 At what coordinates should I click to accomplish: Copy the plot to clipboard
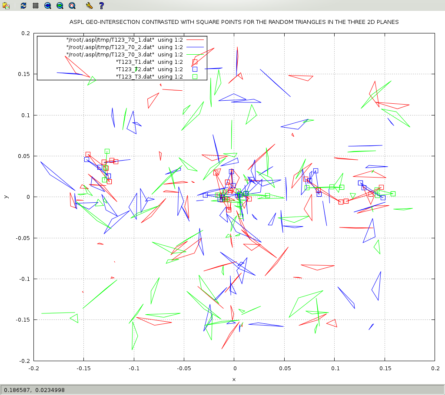(6, 6)
